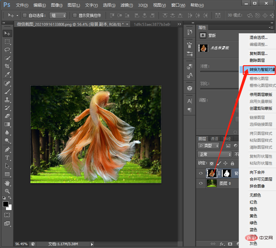Click 向下合并 in context menu

coord(257,172)
